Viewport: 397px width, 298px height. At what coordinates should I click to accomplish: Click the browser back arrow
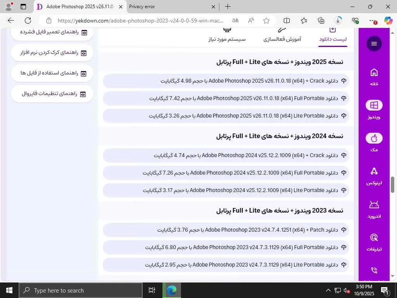tap(11, 21)
